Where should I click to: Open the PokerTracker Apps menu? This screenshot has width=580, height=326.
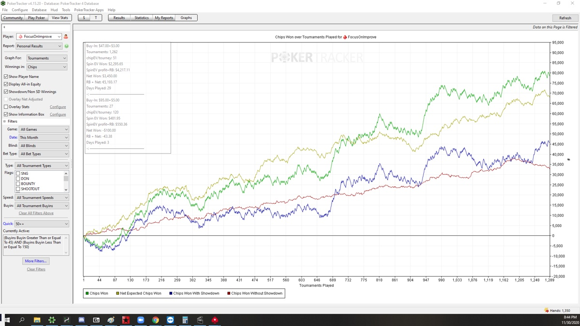(89, 10)
